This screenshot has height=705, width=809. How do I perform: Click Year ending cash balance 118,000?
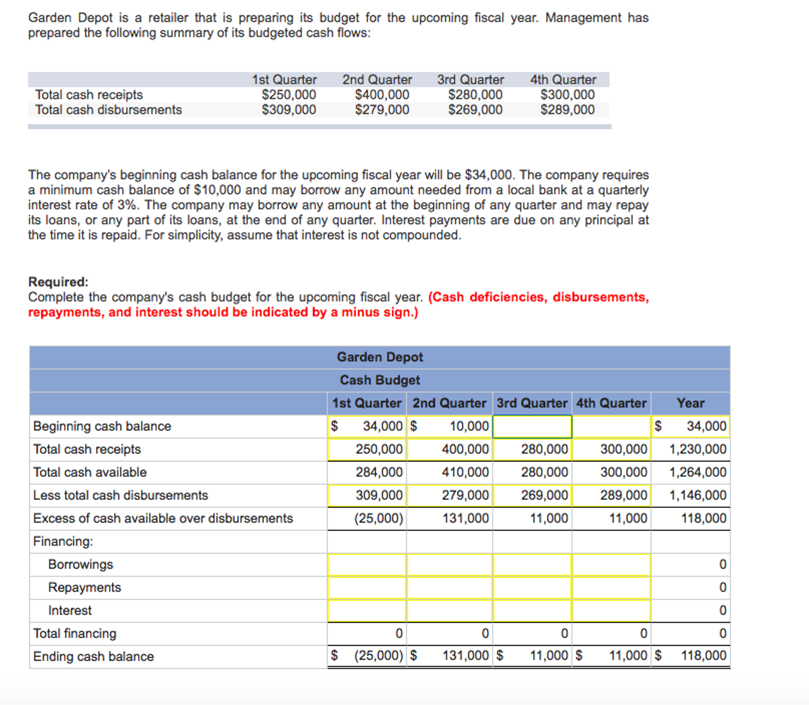click(704, 656)
